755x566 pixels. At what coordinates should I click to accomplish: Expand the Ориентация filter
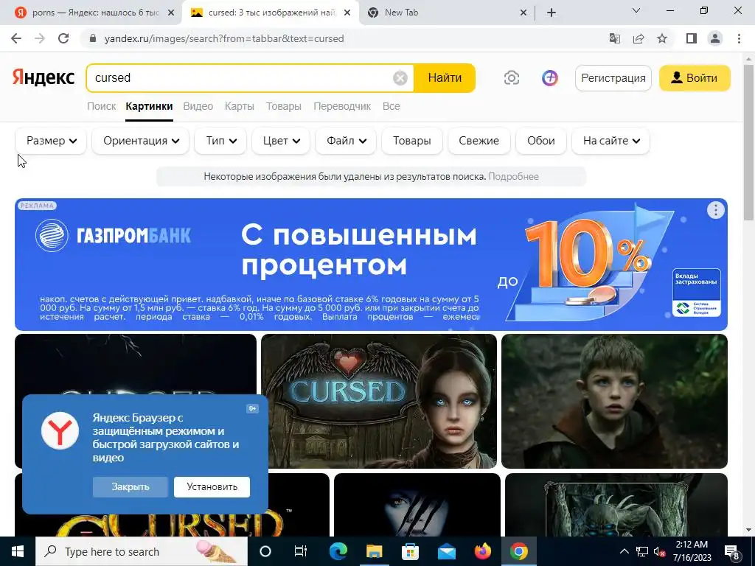(x=141, y=141)
